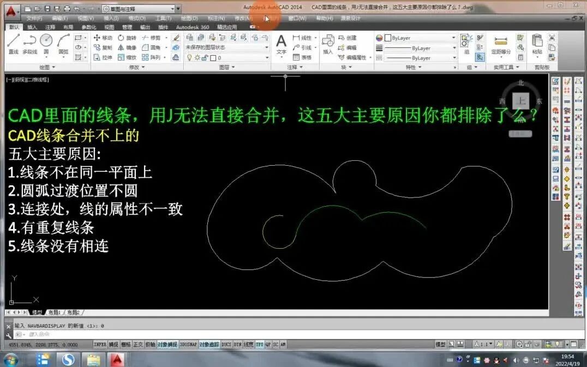Select the 多段线 (Polyline) tool
This screenshot has width=587, height=367.
[29, 44]
